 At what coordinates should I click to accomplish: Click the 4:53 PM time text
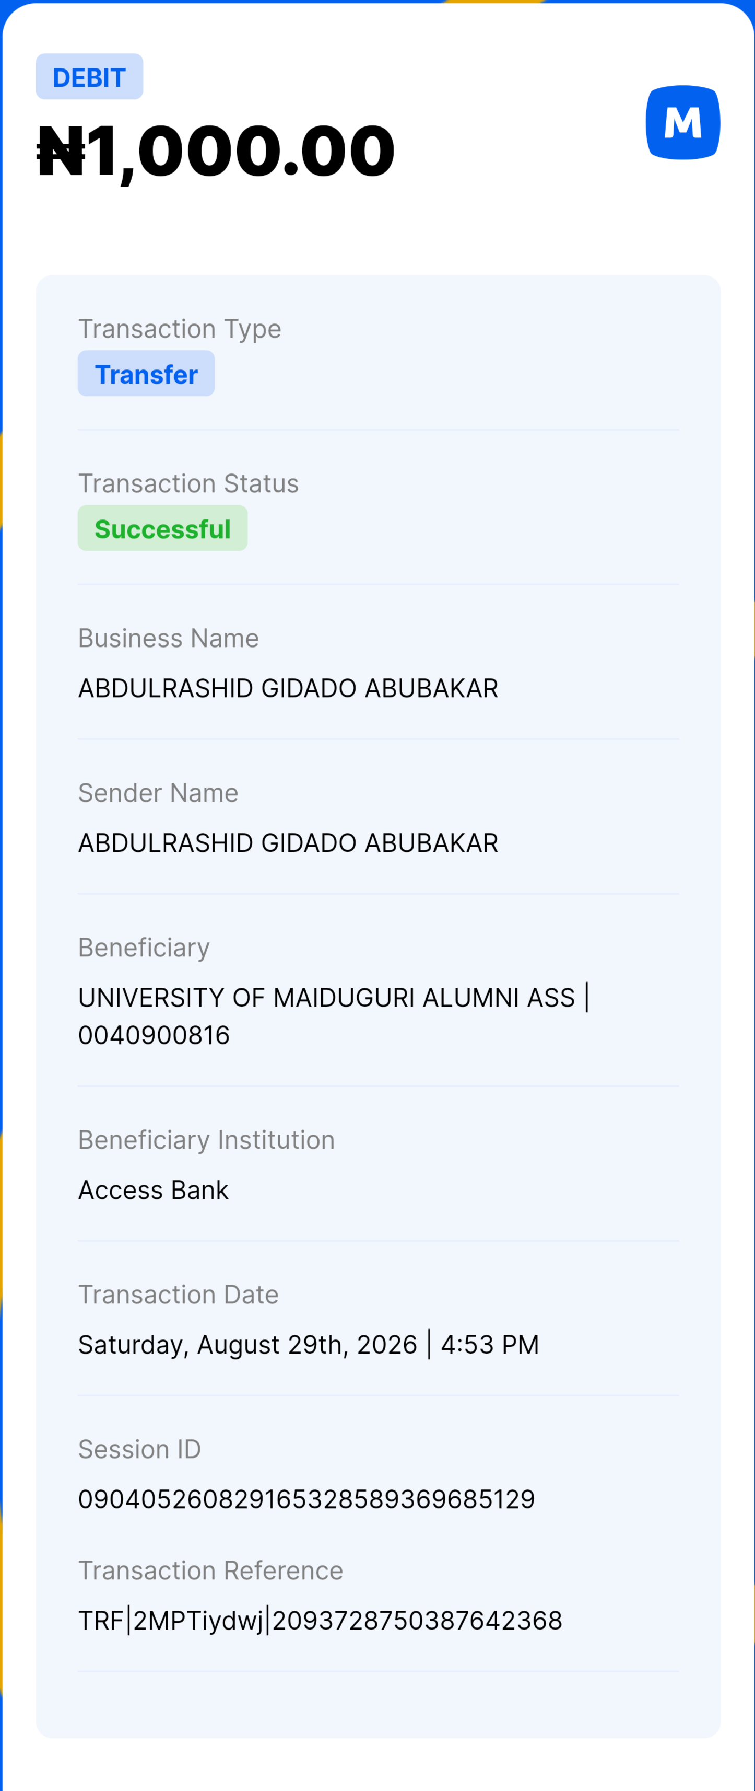pyautogui.click(x=490, y=1344)
